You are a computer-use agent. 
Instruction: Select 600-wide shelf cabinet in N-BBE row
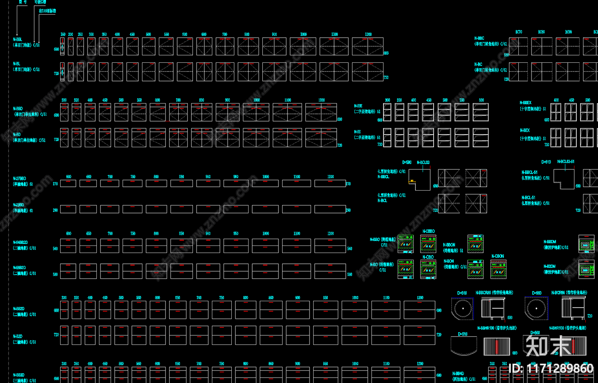pyautogui.click(x=481, y=112)
